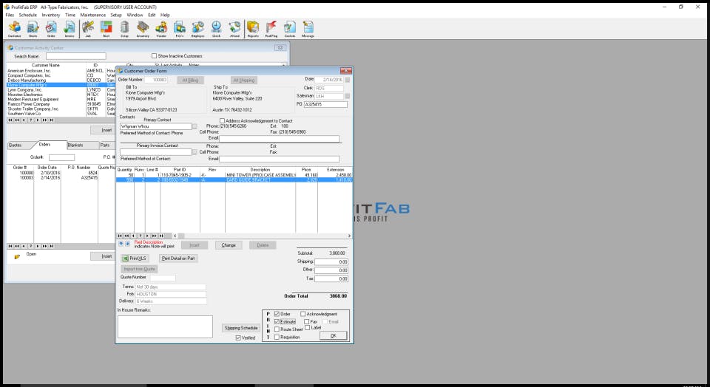Open the Clock toolbar icon
The width and height of the screenshot is (710, 387).
tap(217, 29)
